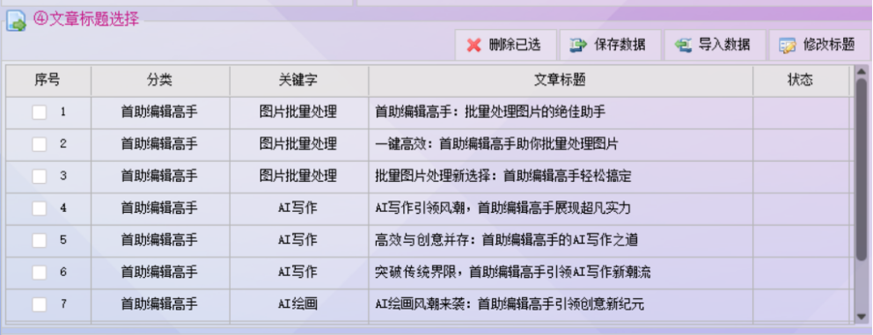Check the box in row 5
Viewport: 873px width, 335px height.
39,240
